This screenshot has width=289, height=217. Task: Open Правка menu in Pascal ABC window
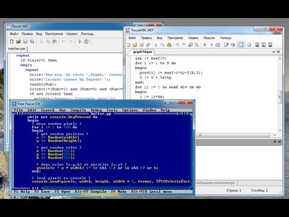[x=27, y=34]
